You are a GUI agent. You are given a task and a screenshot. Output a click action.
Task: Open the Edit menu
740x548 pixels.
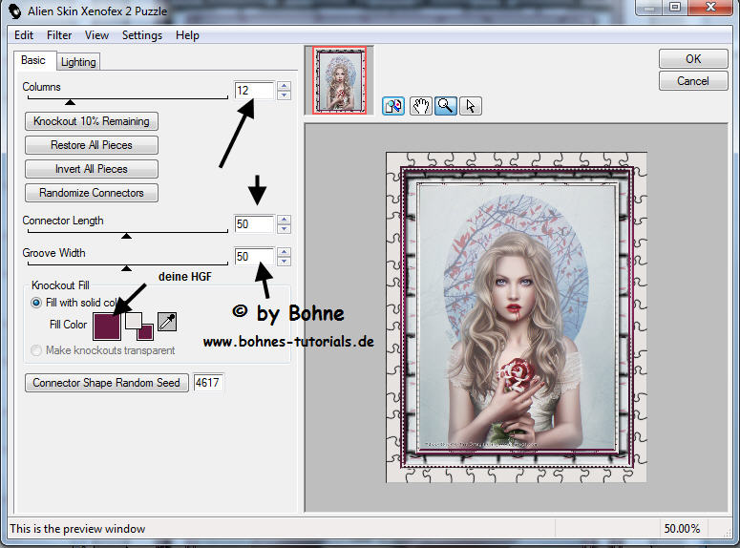tap(24, 35)
